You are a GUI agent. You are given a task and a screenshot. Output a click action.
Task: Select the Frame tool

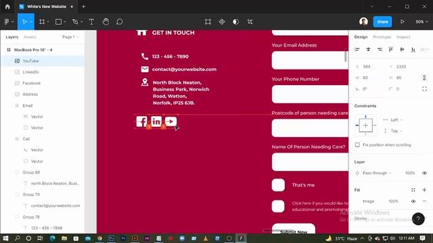click(42, 22)
